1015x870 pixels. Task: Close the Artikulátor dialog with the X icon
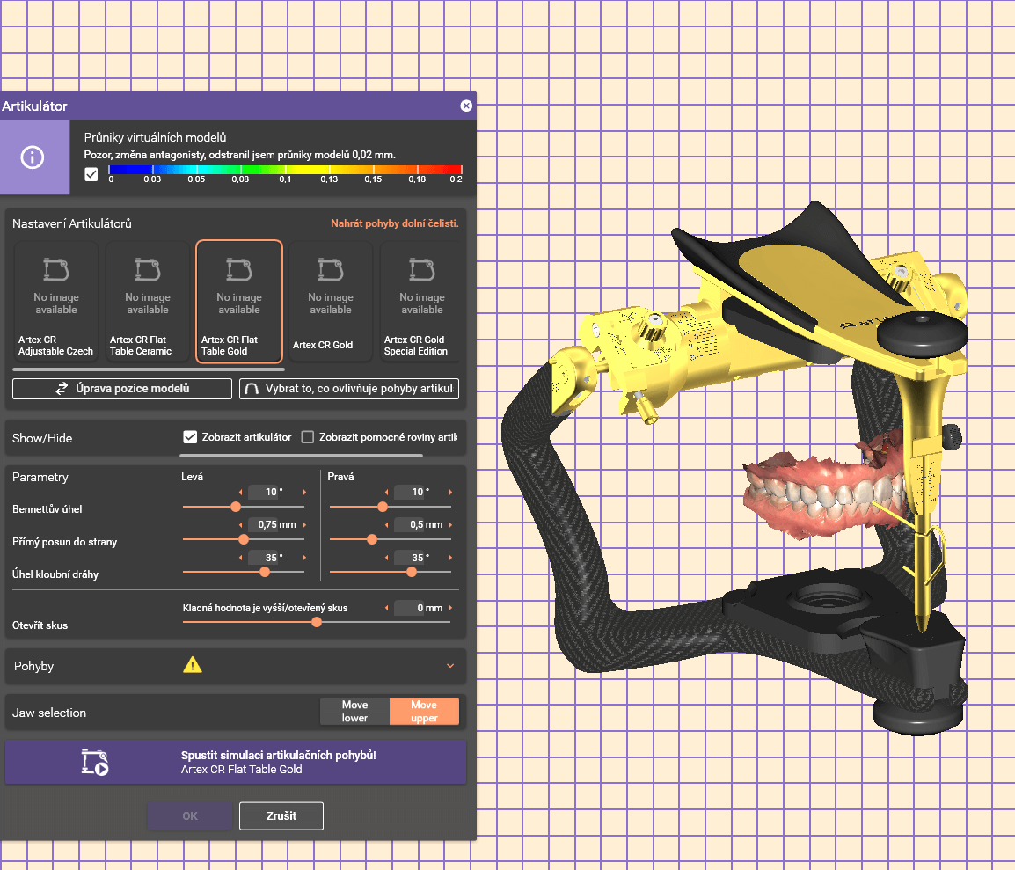[x=466, y=106]
